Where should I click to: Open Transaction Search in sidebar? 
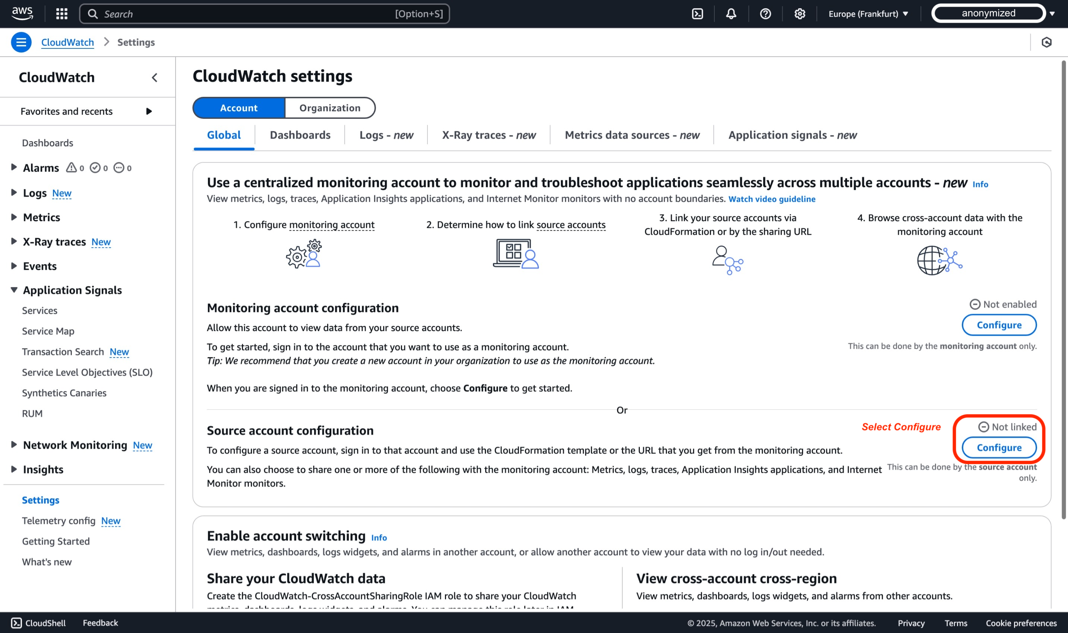pyautogui.click(x=63, y=352)
